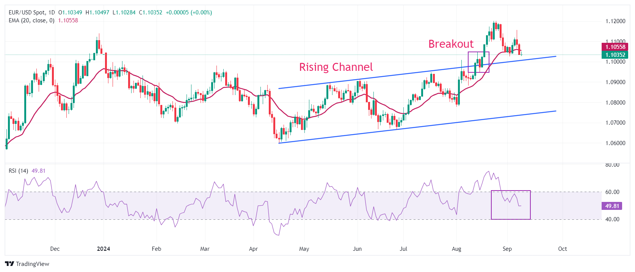The height and width of the screenshot is (272, 635).
Task: Select the EUR/USD Spot 1D symbol title
Action: tap(32, 13)
